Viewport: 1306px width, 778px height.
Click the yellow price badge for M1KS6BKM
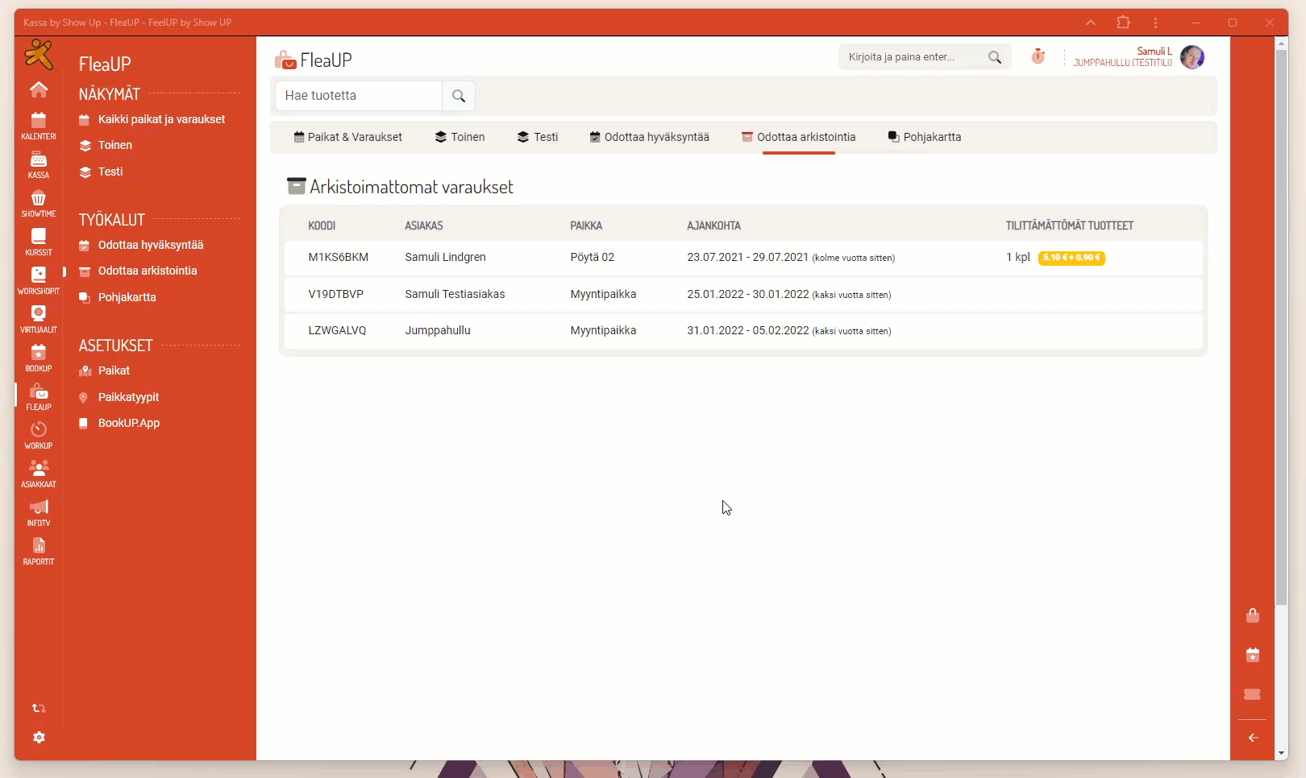[x=1071, y=258]
